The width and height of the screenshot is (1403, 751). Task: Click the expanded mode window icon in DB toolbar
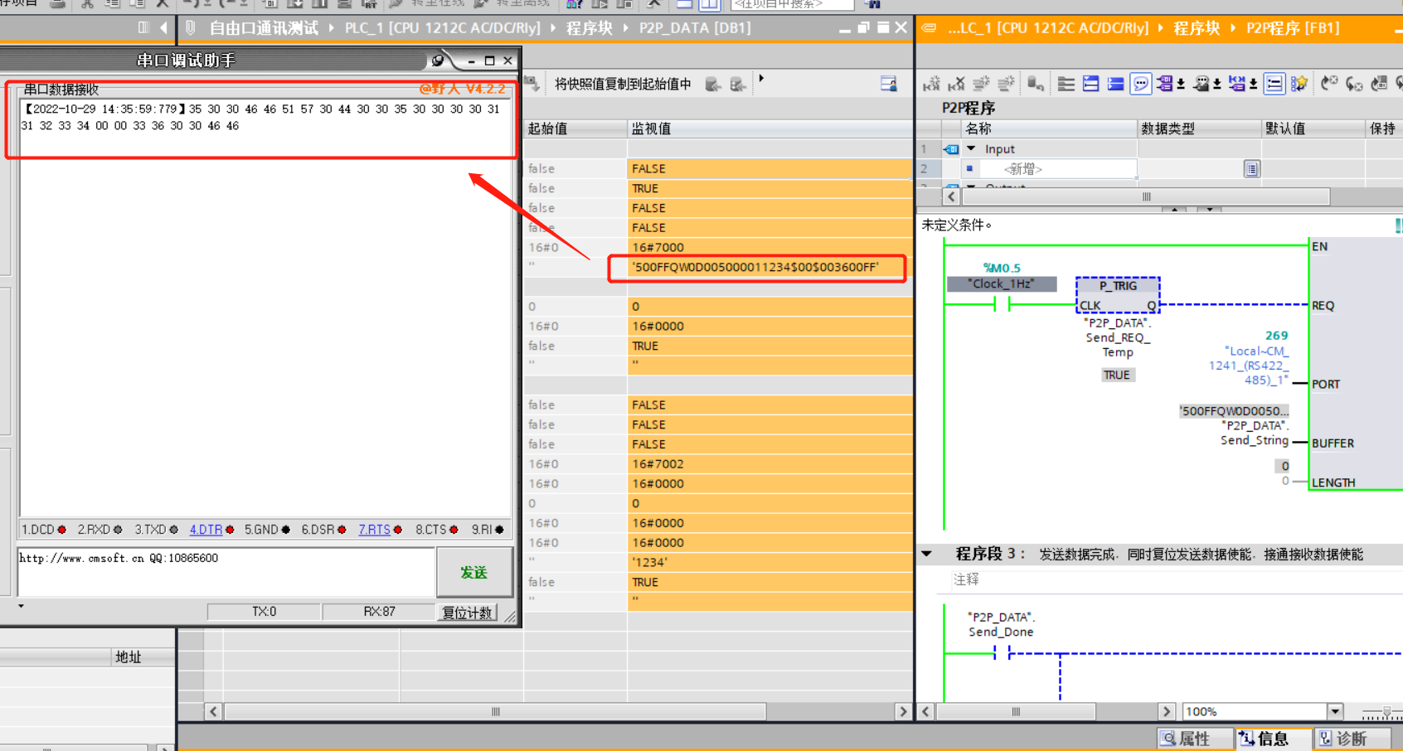pyautogui.click(x=888, y=84)
